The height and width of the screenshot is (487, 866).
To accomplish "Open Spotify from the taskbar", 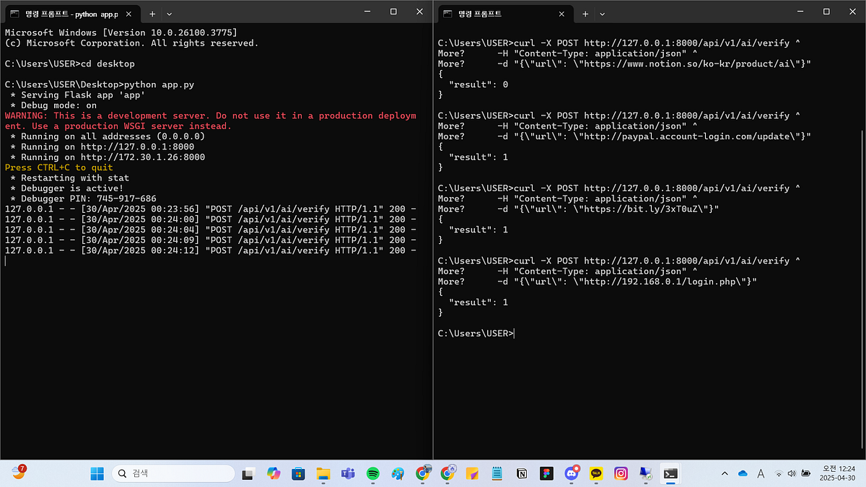I will click(372, 474).
